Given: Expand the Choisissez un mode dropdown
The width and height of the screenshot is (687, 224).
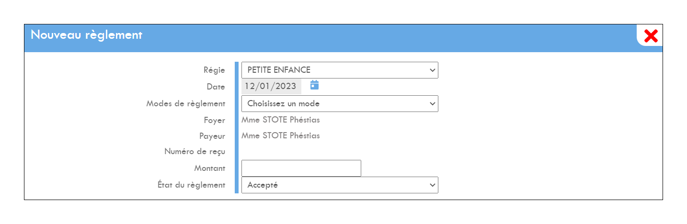Looking at the screenshot, I should (340, 103).
